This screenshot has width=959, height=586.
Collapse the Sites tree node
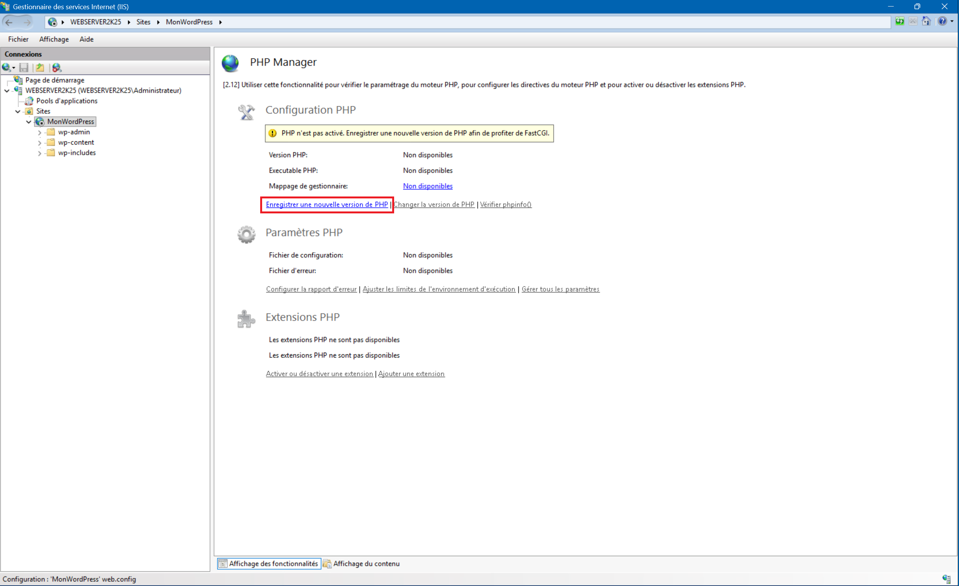(x=18, y=111)
